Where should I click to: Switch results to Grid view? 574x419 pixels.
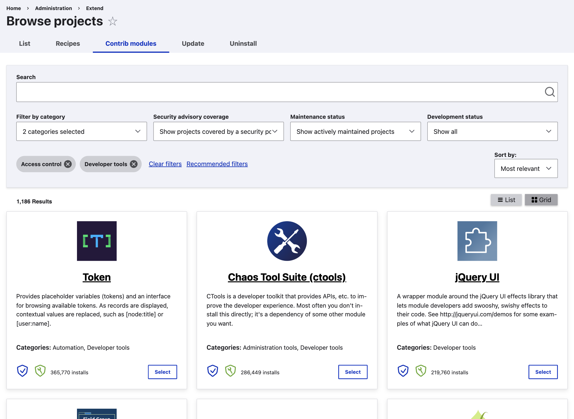pyautogui.click(x=541, y=200)
